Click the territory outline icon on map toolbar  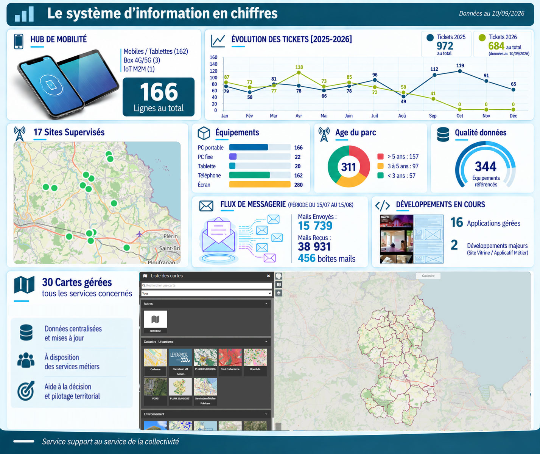click(279, 276)
